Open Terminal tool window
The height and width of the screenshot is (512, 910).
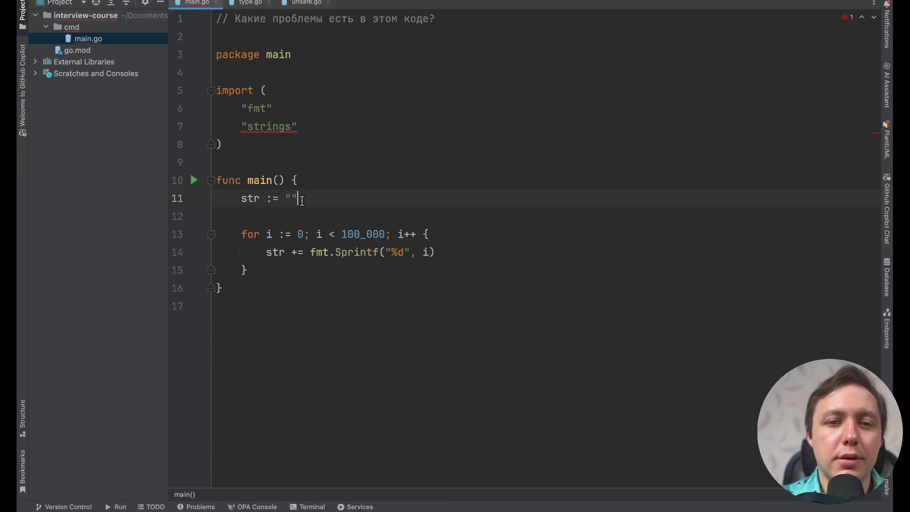[307, 507]
